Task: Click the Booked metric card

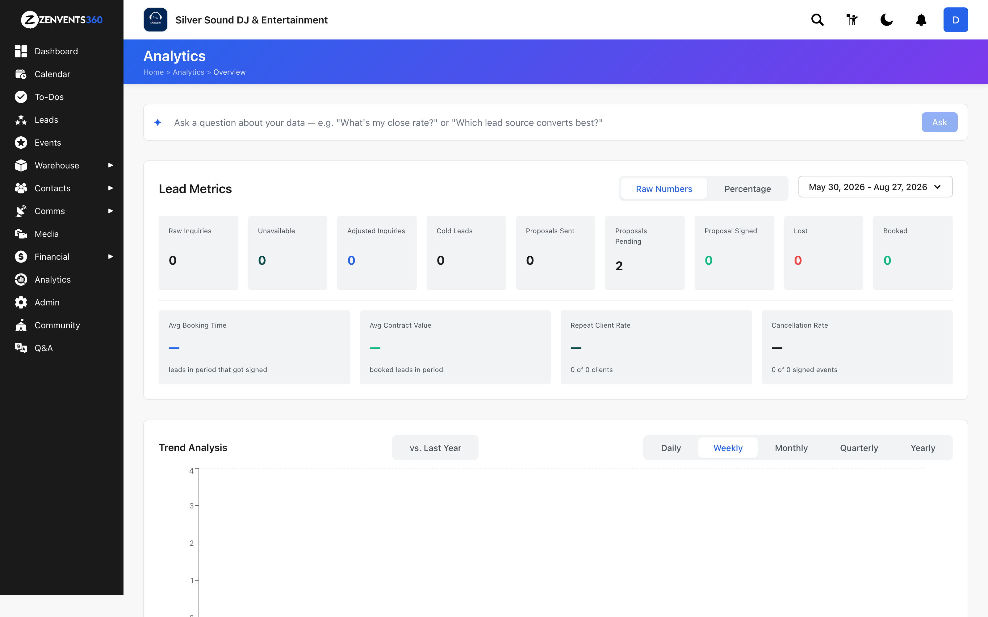Action: 913,253
